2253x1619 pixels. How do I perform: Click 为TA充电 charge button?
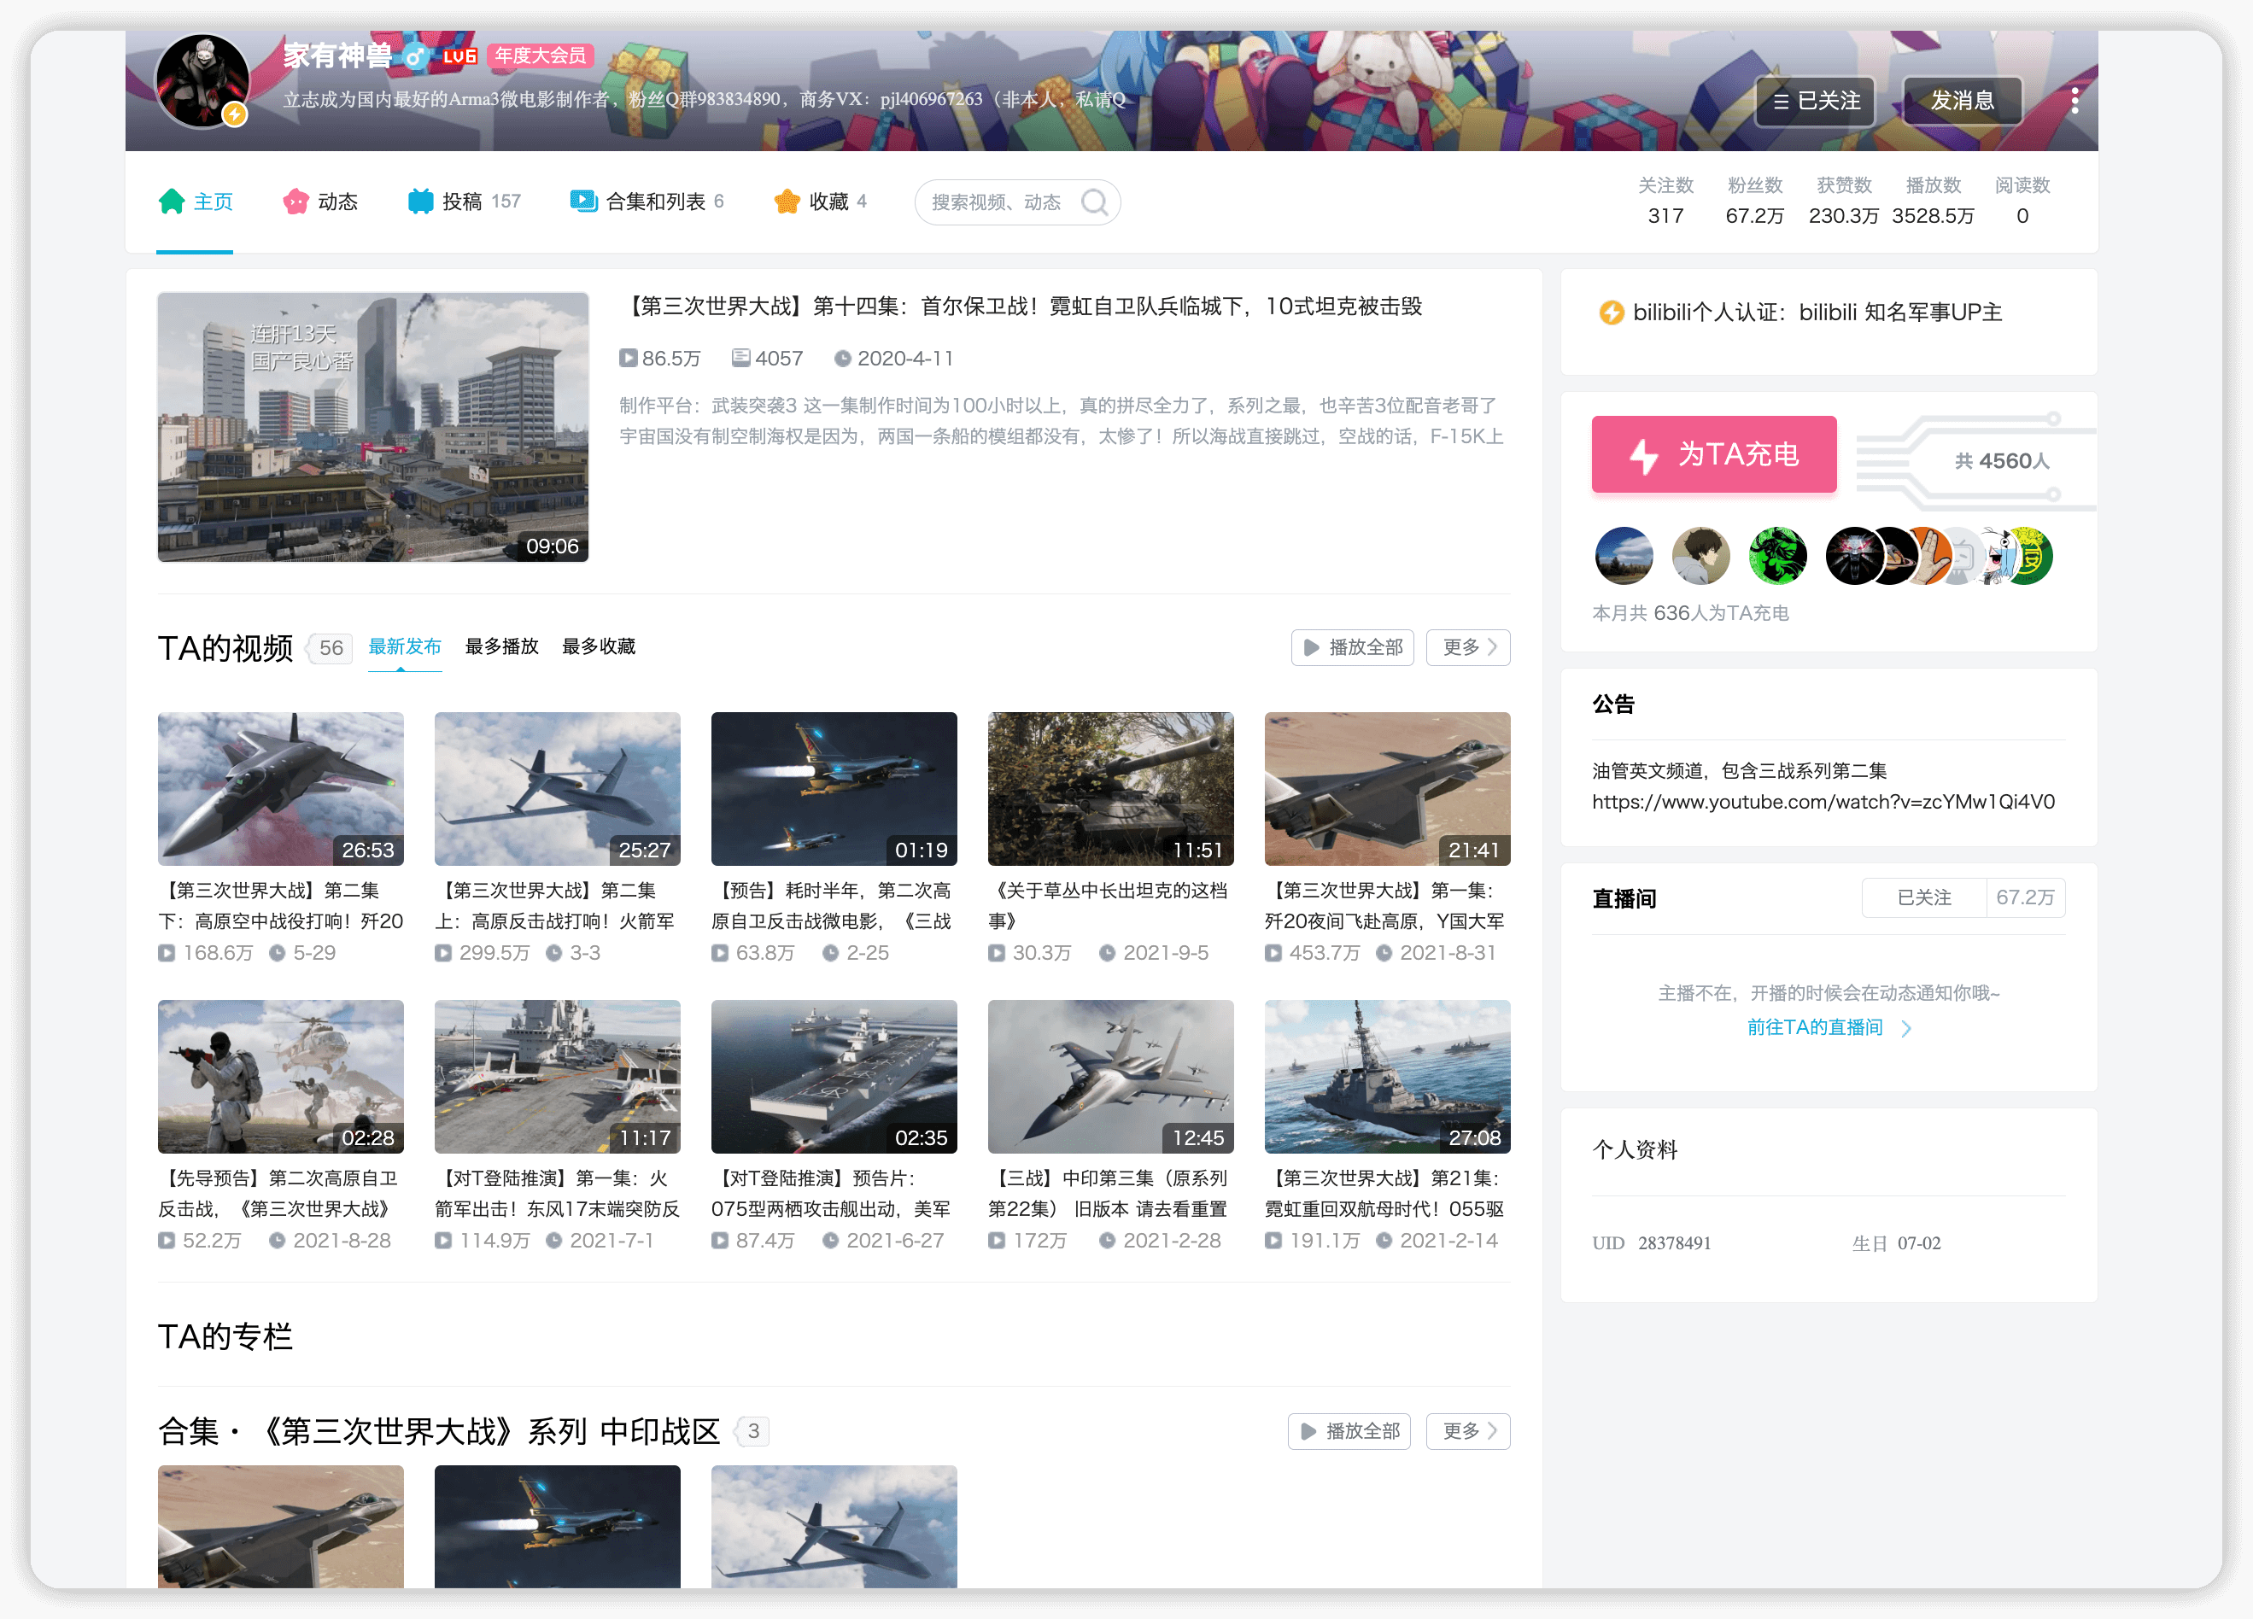point(1713,455)
